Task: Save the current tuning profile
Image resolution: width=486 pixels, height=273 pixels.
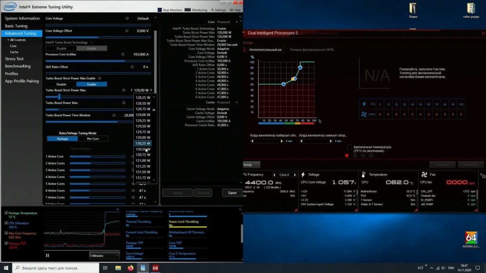Action: (232, 193)
